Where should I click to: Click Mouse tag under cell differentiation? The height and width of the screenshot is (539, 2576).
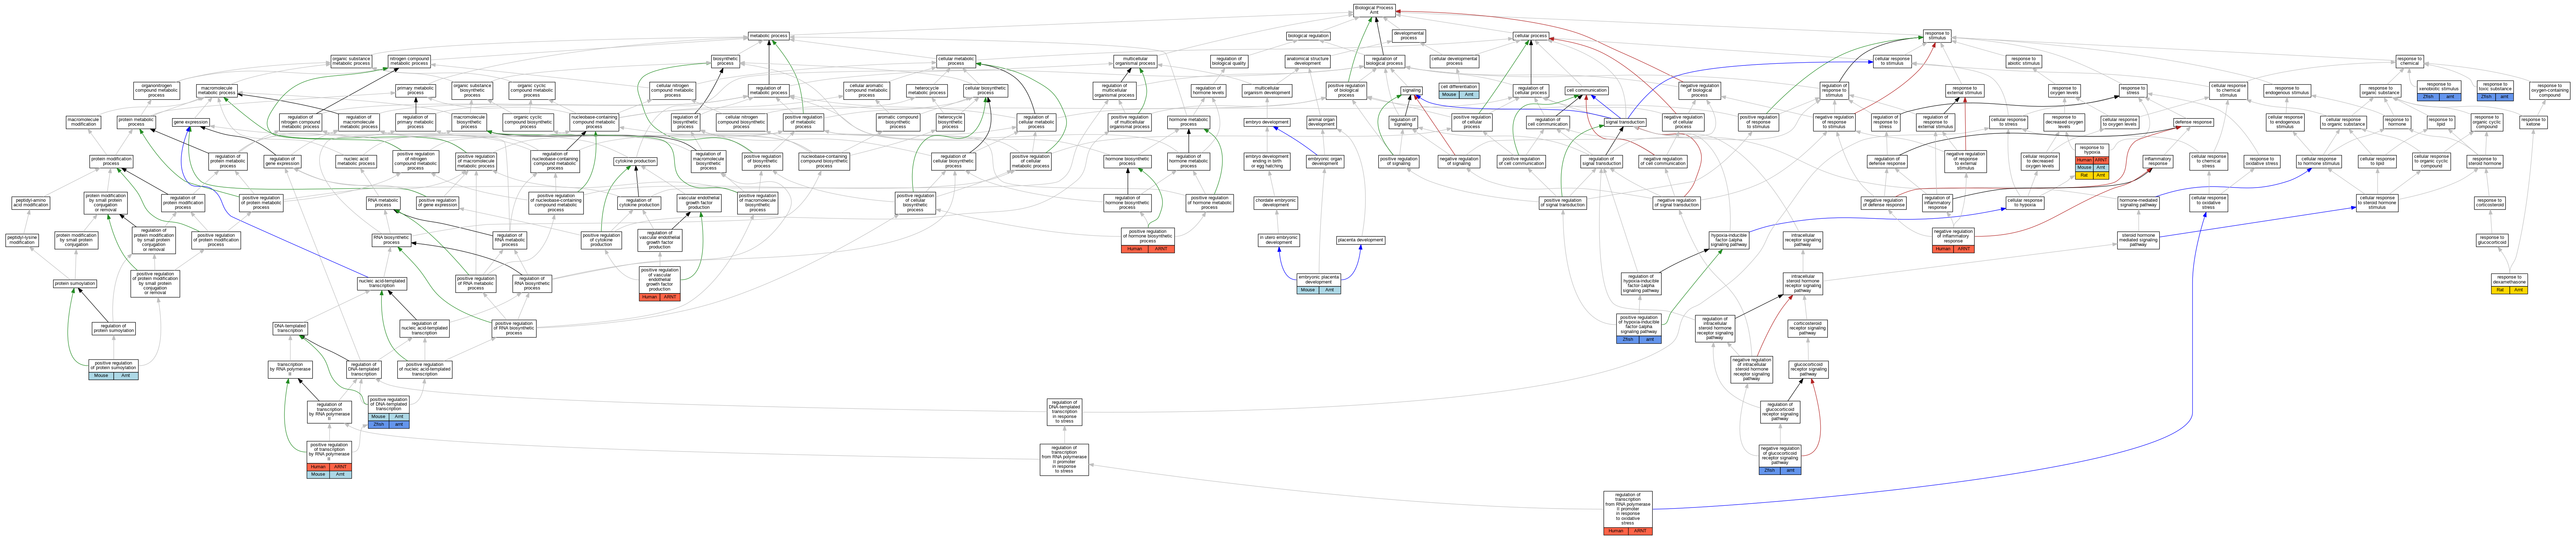(x=1449, y=95)
